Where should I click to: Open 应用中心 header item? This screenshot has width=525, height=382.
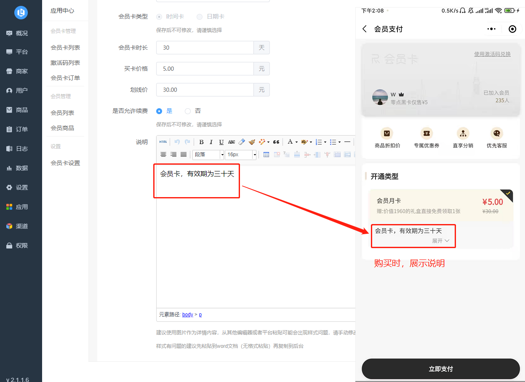pyautogui.click(x=62, y=11)
